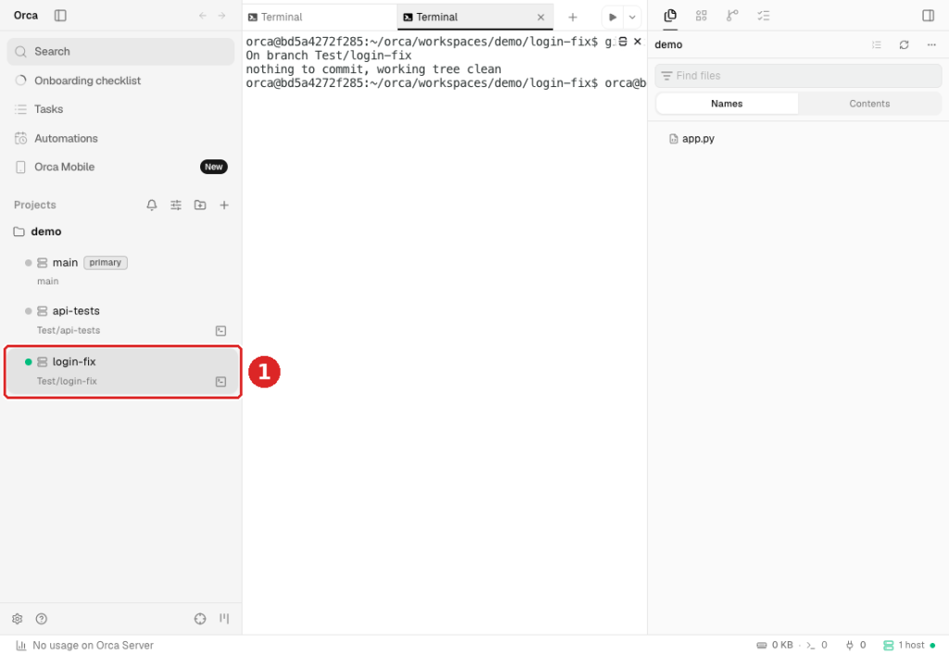This screenshot has width=949, height=655.
Task: Click the 0 KB memory status
Action: (x=775, y=646)
